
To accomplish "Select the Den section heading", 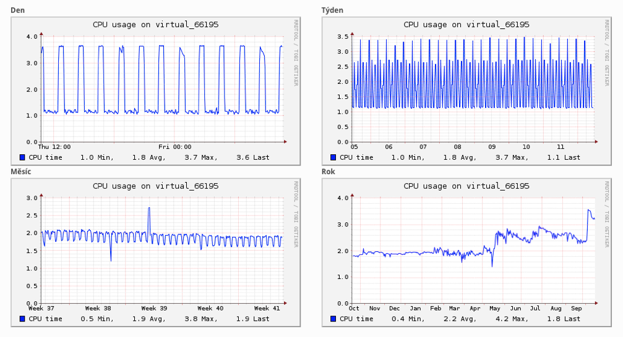I will [17, 10].
